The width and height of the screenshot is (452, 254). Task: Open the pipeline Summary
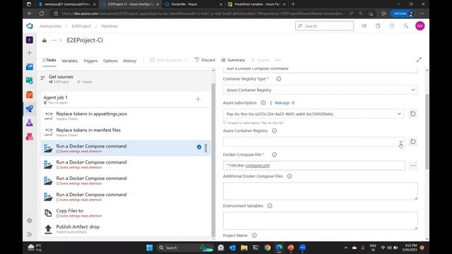[x=232, y=60]
